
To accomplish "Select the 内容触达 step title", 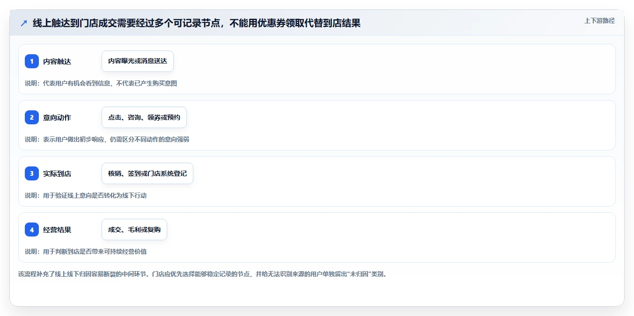I will tap(57, 61).
